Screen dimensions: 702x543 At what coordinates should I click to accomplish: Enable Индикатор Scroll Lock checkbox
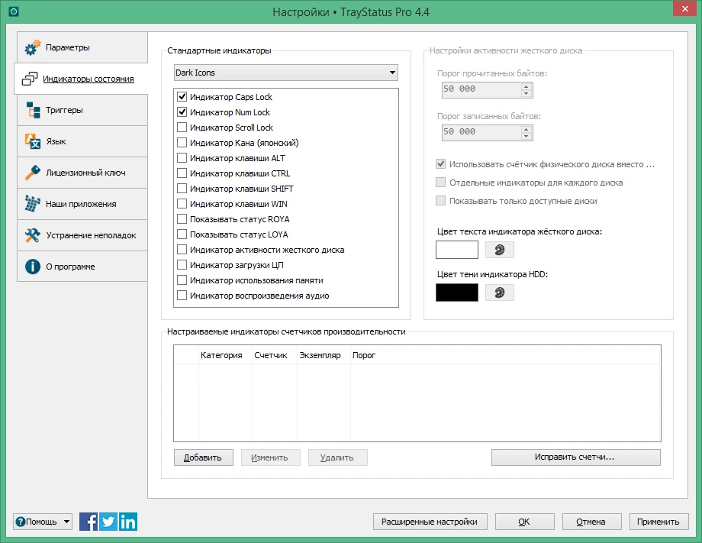[182, 128]
